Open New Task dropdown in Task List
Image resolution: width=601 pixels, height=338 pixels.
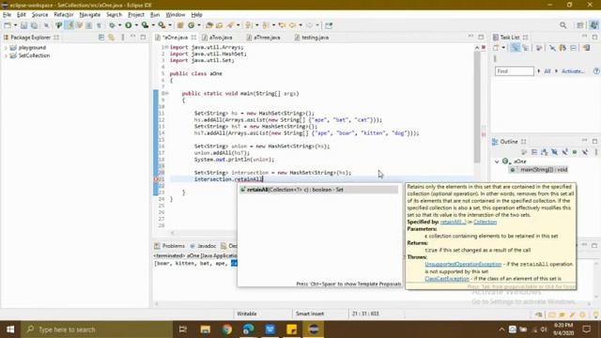503,48
